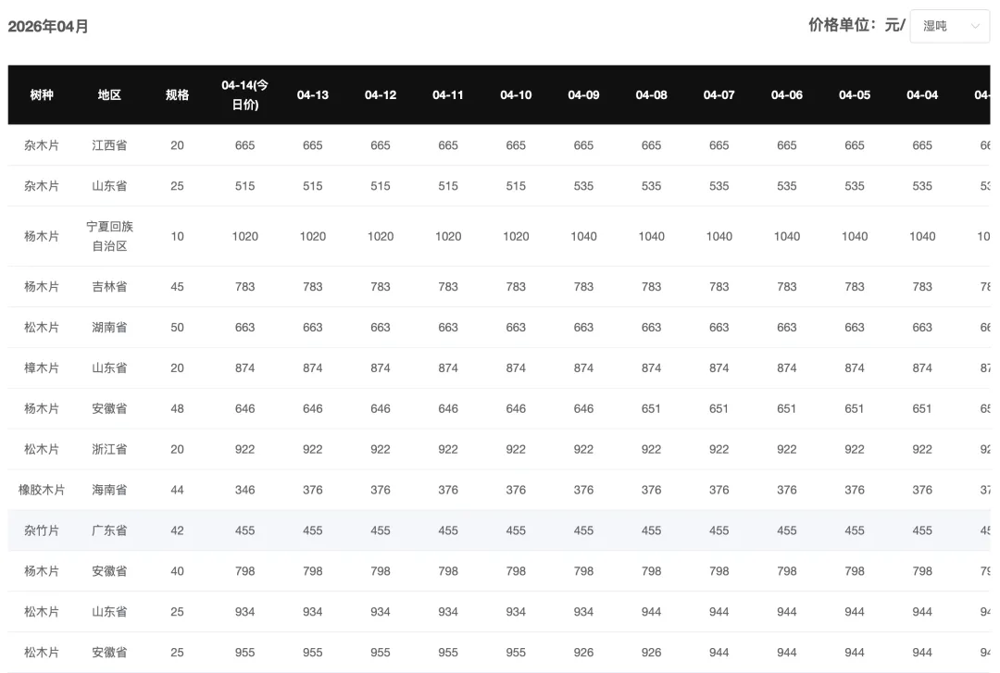This screenshot has height=673, width=1000.
Task: Select the 04-14(今日价) column header
Action: 244,95
